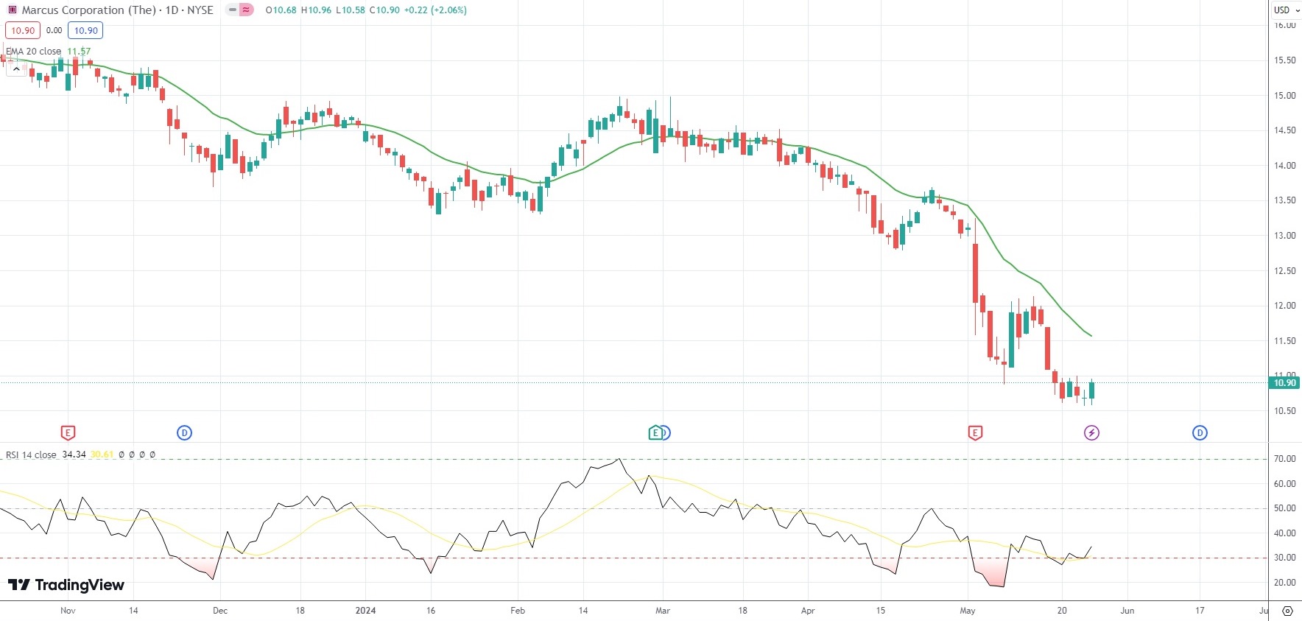Open the red earnings marker in May

975,433
